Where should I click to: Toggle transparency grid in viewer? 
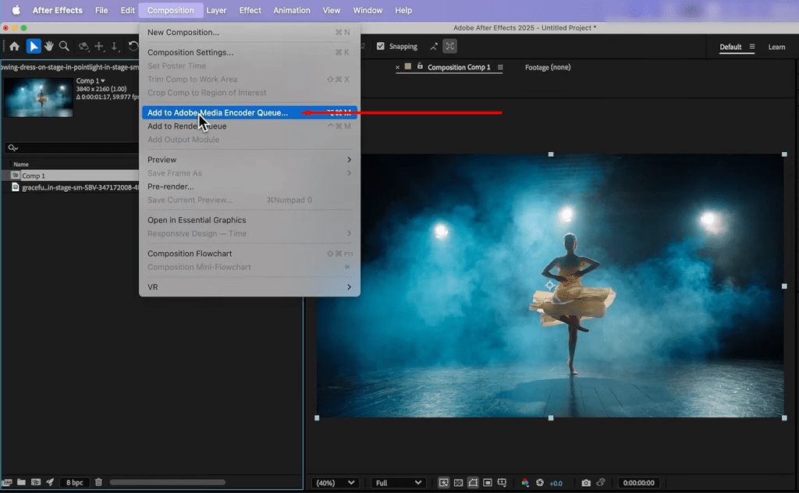[458, 483]
